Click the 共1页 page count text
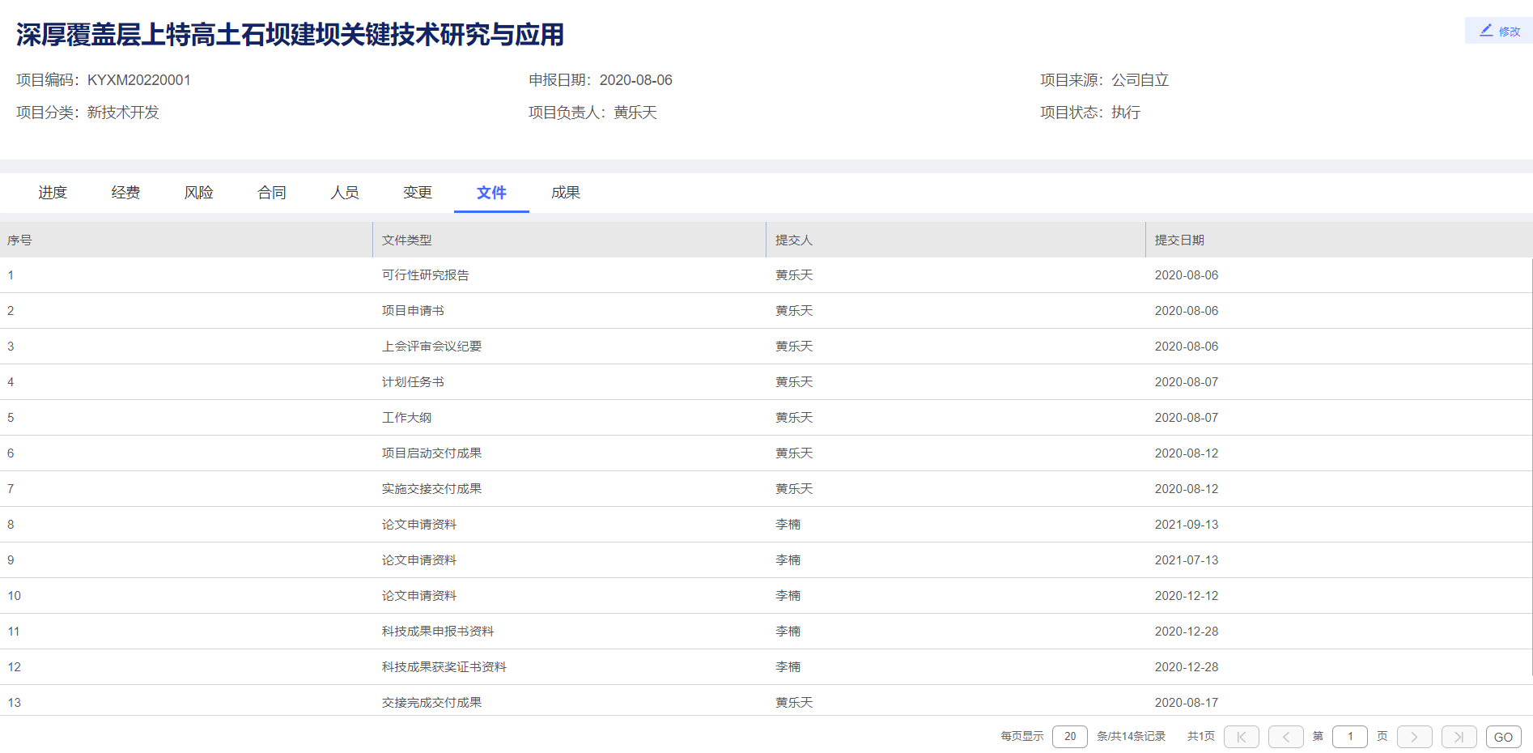This screenshot has height=753, width=1533. 1201,737
